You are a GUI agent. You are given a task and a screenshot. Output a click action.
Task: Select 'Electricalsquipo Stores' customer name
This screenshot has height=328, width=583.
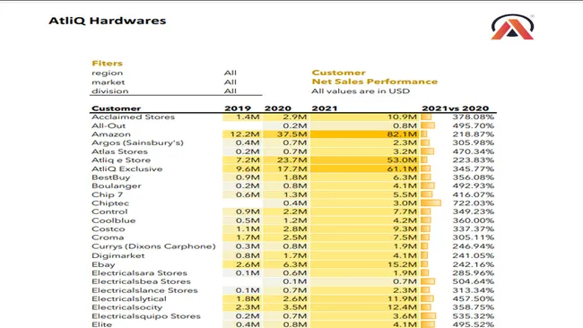(146, 316)
